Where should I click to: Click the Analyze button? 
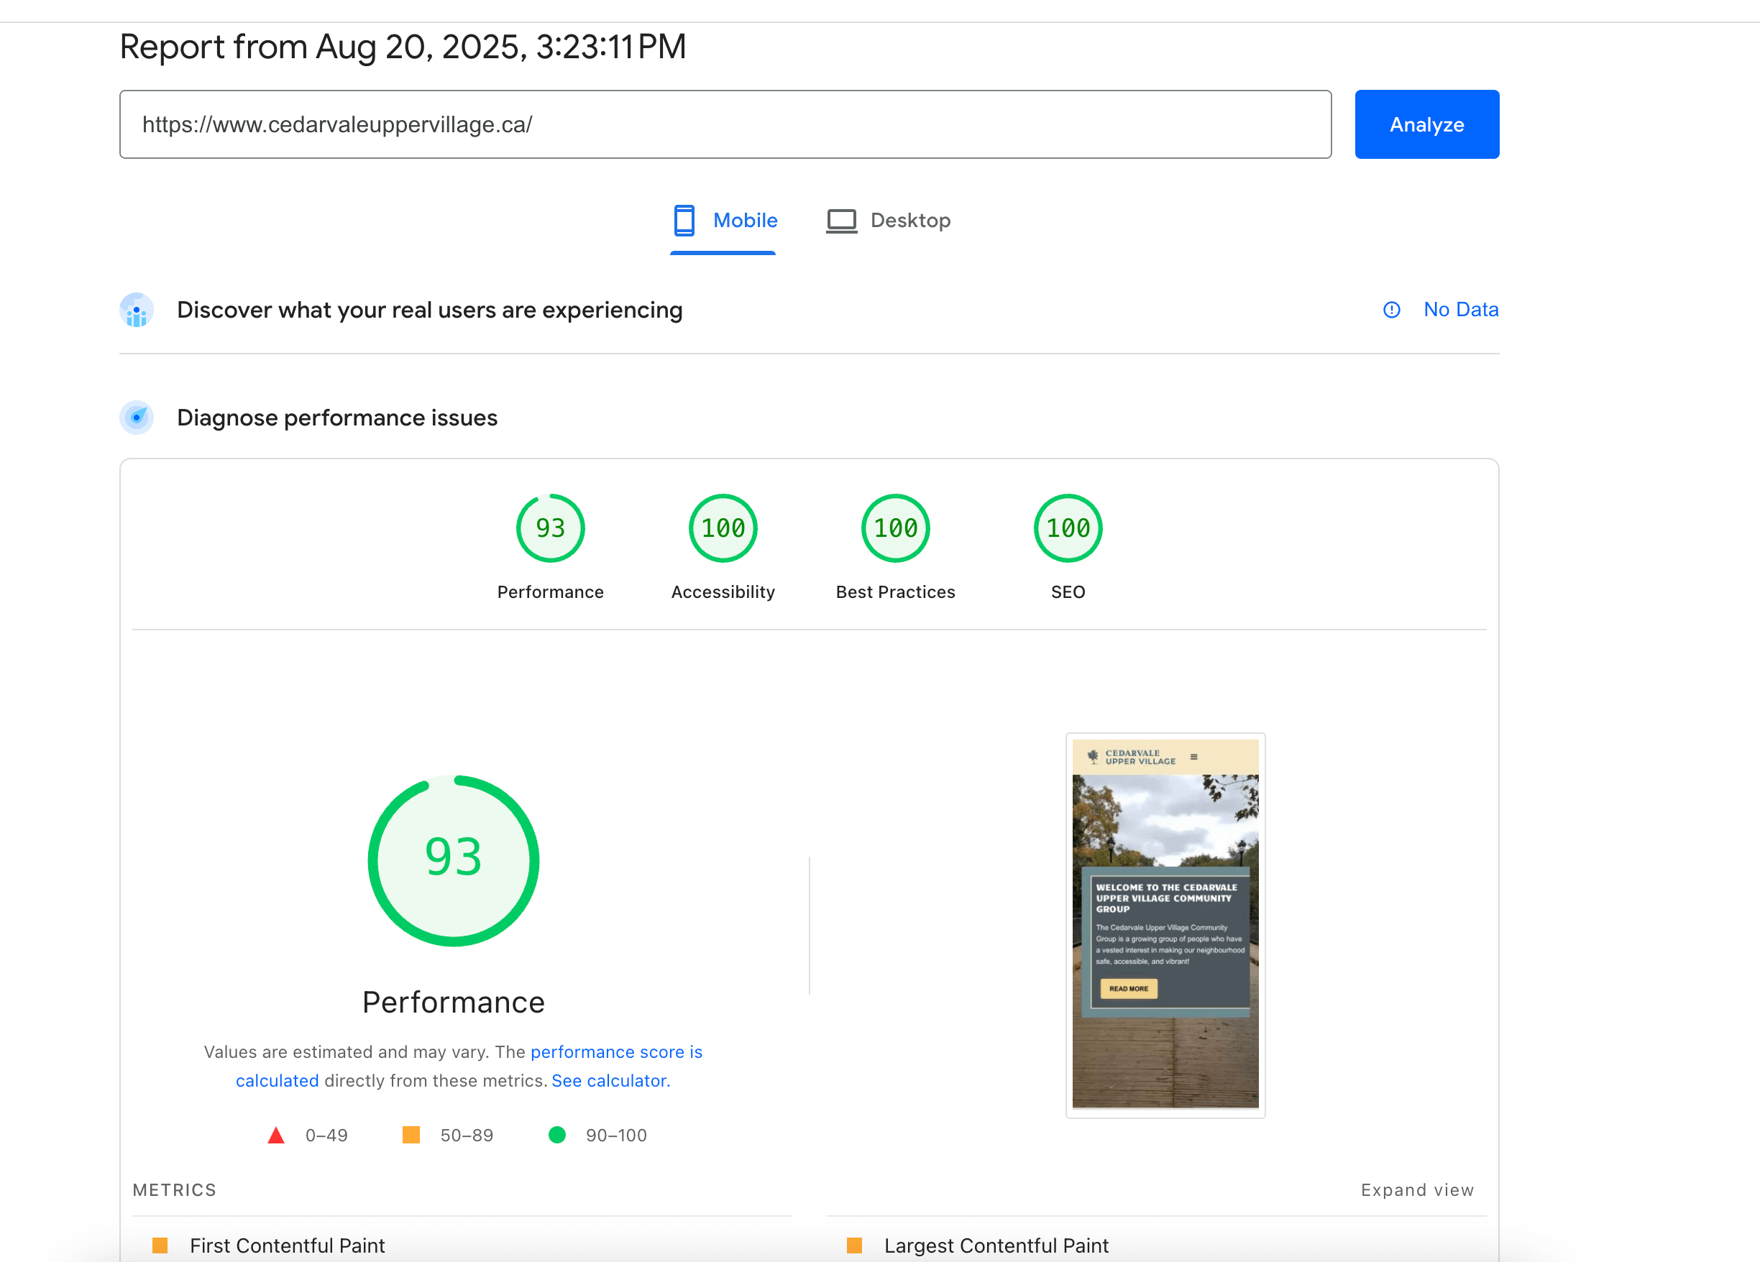tap(1426, 124)
